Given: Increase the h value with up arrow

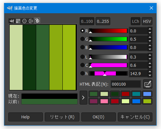Looking at the screenshot, I should [x=150, y=72].
